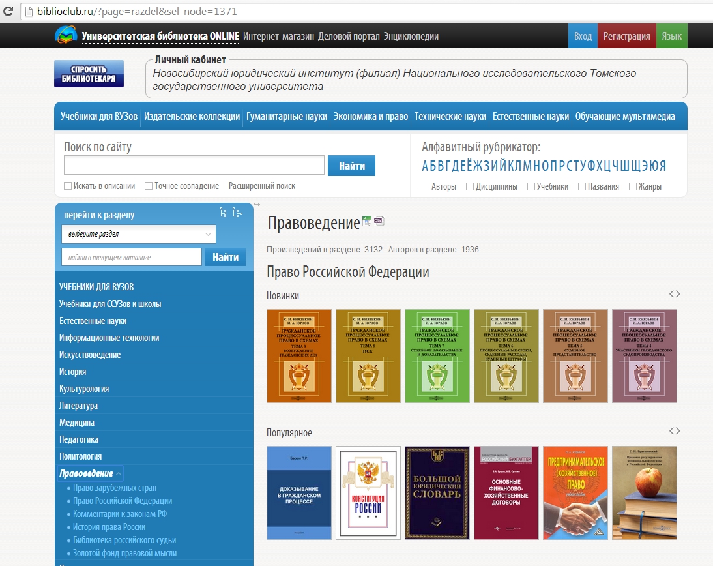713x566 pixels.
Task: Click the CSV export icon beside Правоведение
Action: click(379, 221)
